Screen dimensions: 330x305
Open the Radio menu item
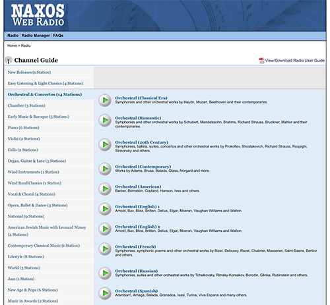13,36
